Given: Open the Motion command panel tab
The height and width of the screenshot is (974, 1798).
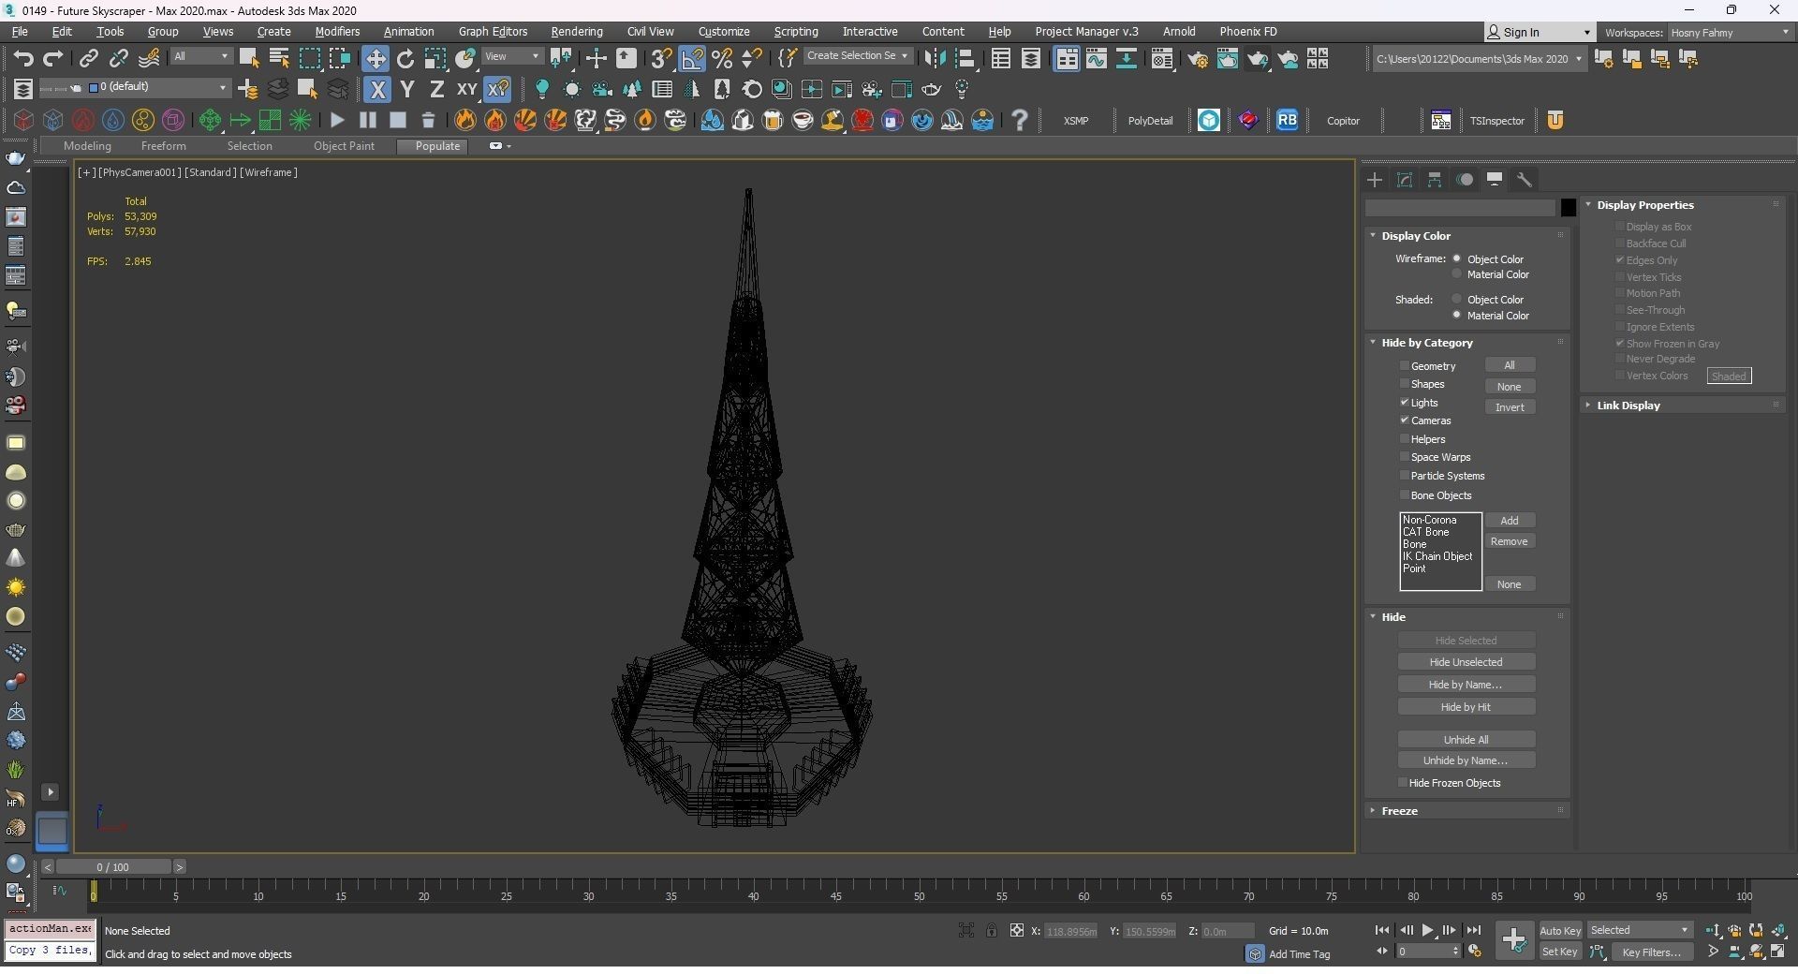Looking at the screenshot, I should 1465,179.
